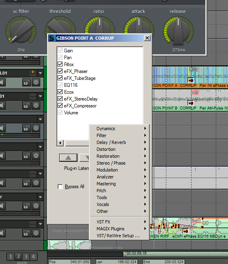
Task: Click the red key icon in the IKEN RIFF clip
Action: click(185, 231)
